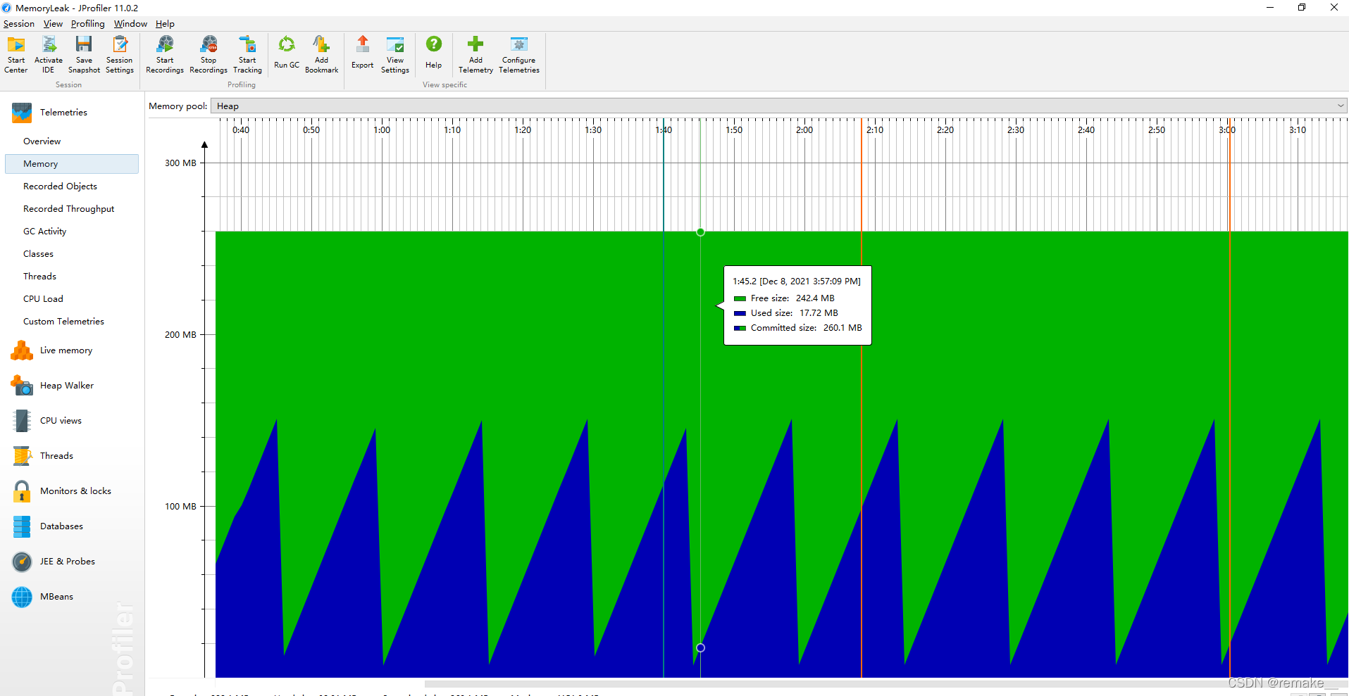Open View Settings
Image resolution: width=1349 pixels, height=696 pixels.
(x=395, y=54)
